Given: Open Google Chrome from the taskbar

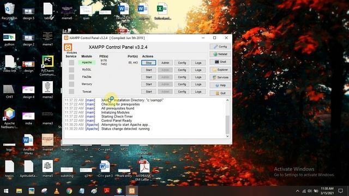Looking at the screenshot, I should [x=69, y=191].
